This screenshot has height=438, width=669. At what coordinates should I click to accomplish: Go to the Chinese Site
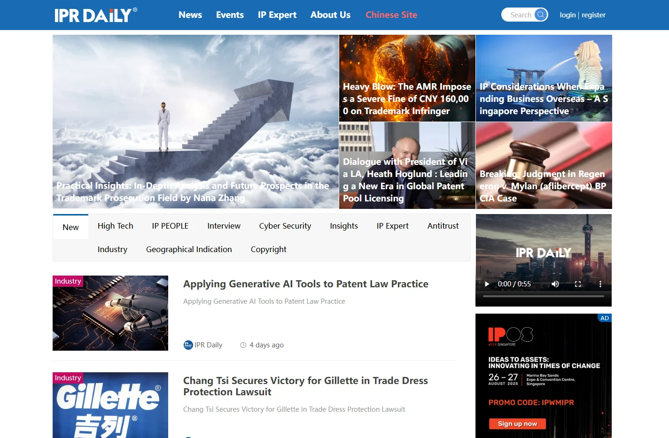[391, 15]
